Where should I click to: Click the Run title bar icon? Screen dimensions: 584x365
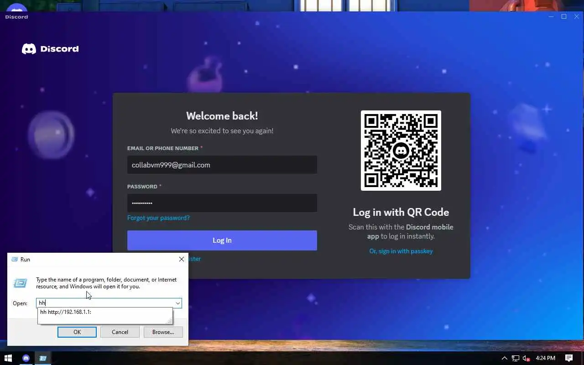[15, 259]
